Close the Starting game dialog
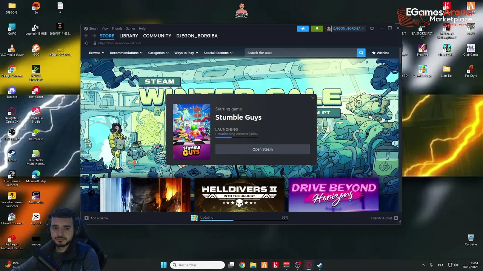 click(313, 98)
